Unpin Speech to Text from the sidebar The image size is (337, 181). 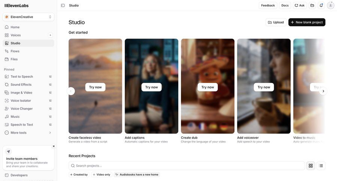click(50, 125)
